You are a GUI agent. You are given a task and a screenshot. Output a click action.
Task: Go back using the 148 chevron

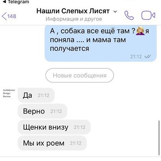pyautogui.click(x=9, y=16)
